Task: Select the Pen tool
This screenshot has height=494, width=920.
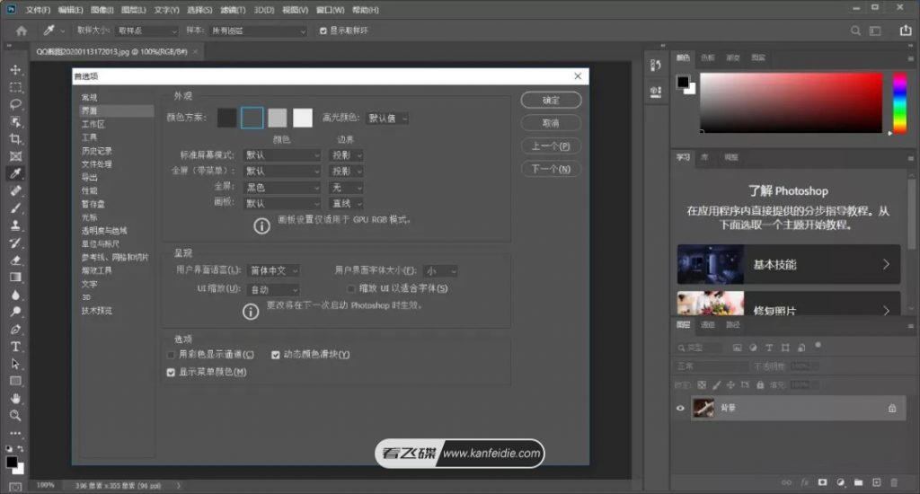Action: click(16, 329)
